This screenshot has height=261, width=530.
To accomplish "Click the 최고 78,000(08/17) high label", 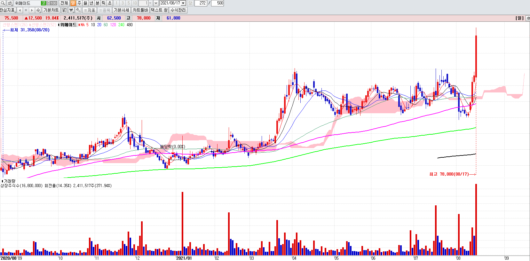I will point(449,174).
